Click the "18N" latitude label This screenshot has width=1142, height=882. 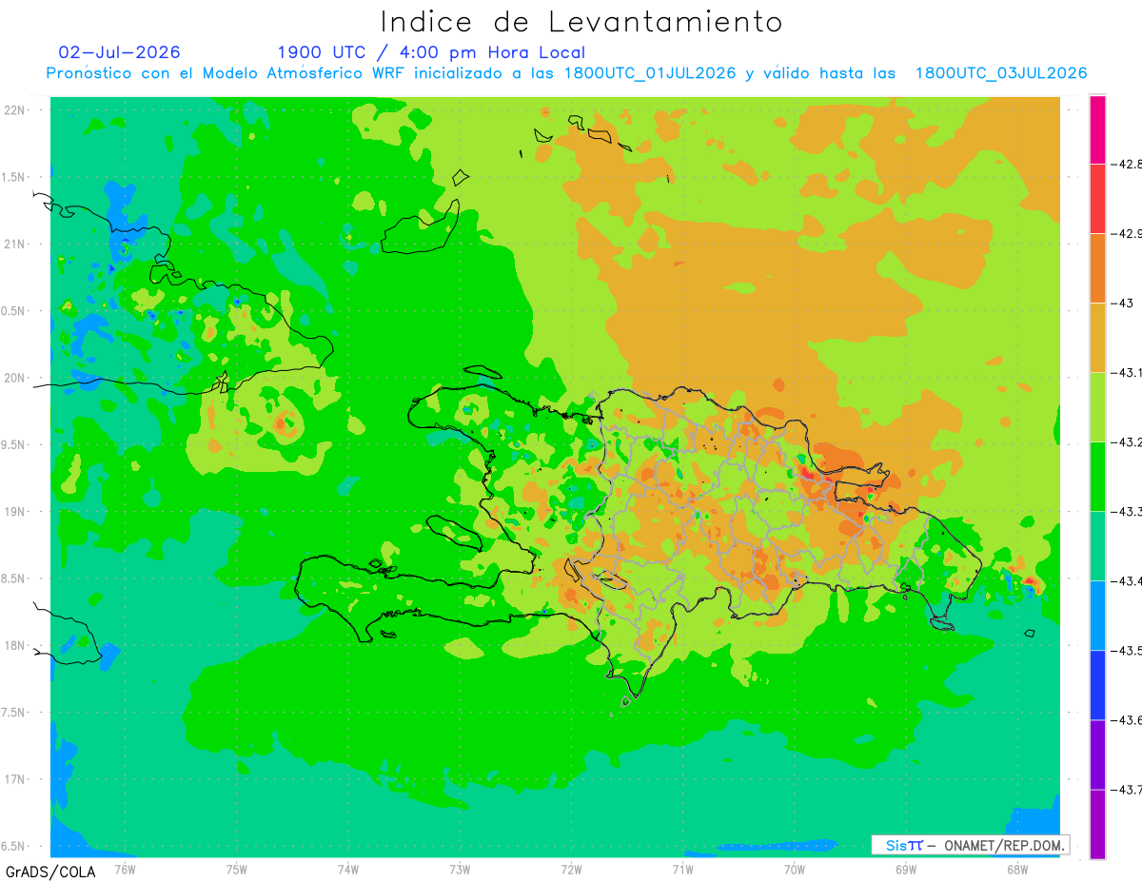[16, 645]
